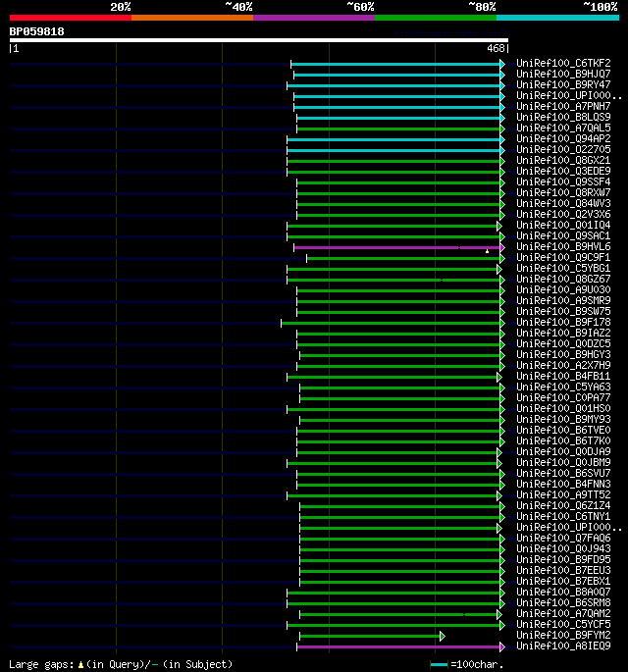Click the green ~80% identity legend segment
The image size is (628, 672).
436,18
